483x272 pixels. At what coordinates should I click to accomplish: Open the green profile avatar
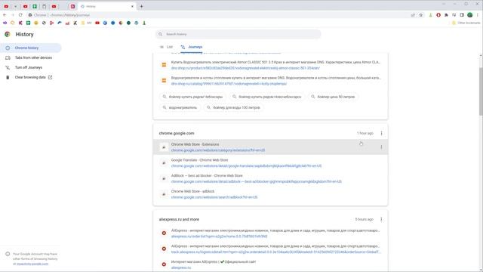pyautogui.click(x=469, y=15)
